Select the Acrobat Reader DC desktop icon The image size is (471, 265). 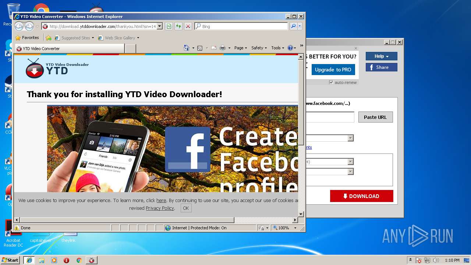pyautogui.click(x=13, y=234)
